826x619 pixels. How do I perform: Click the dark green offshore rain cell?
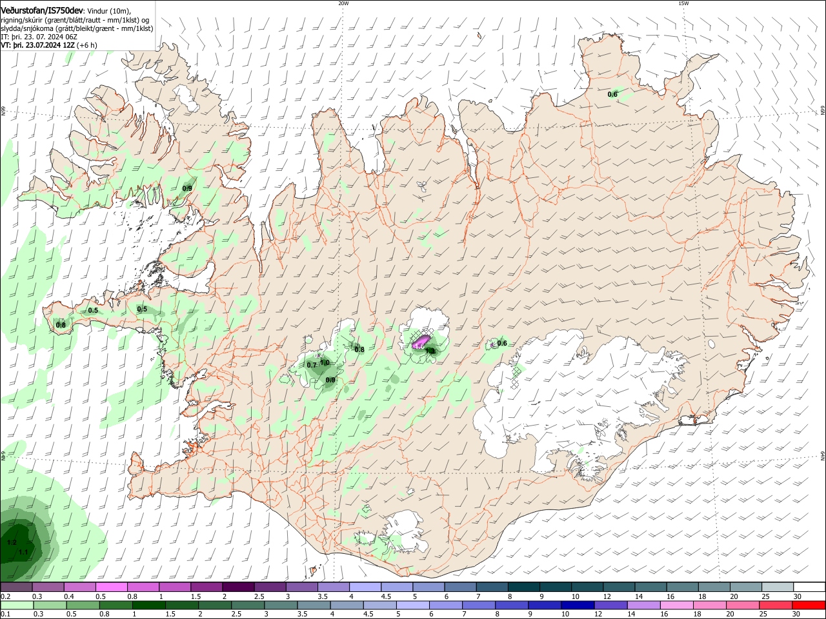(x=18, y=543)
